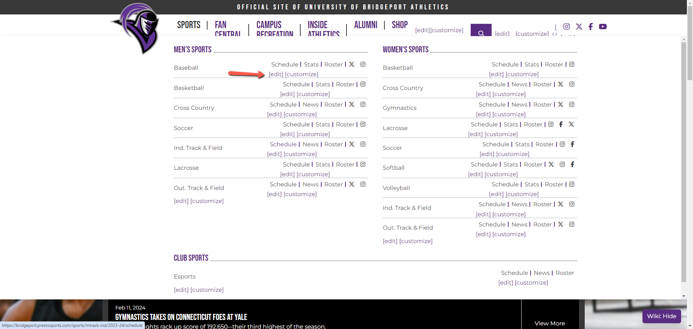The image size is (693, 329).
Task: Click [customize] link under Men's Baseball
Action: coord(302,74)
